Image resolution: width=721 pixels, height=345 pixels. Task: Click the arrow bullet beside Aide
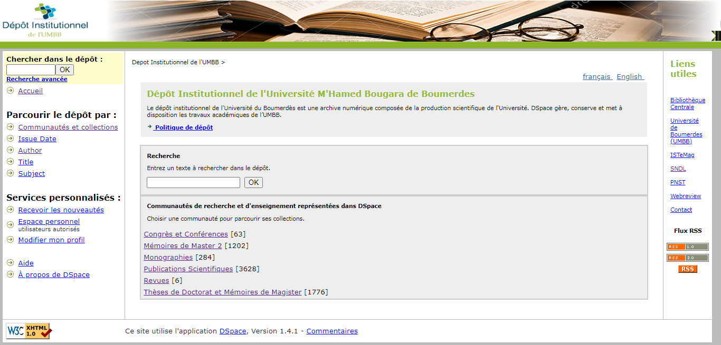[x=11, y=263]
